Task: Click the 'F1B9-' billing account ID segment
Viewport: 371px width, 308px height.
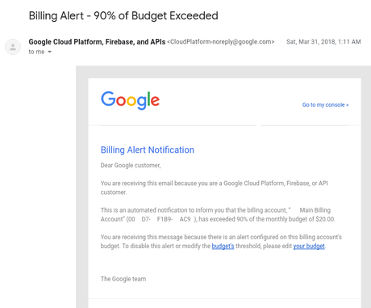Action: (165, 219)
